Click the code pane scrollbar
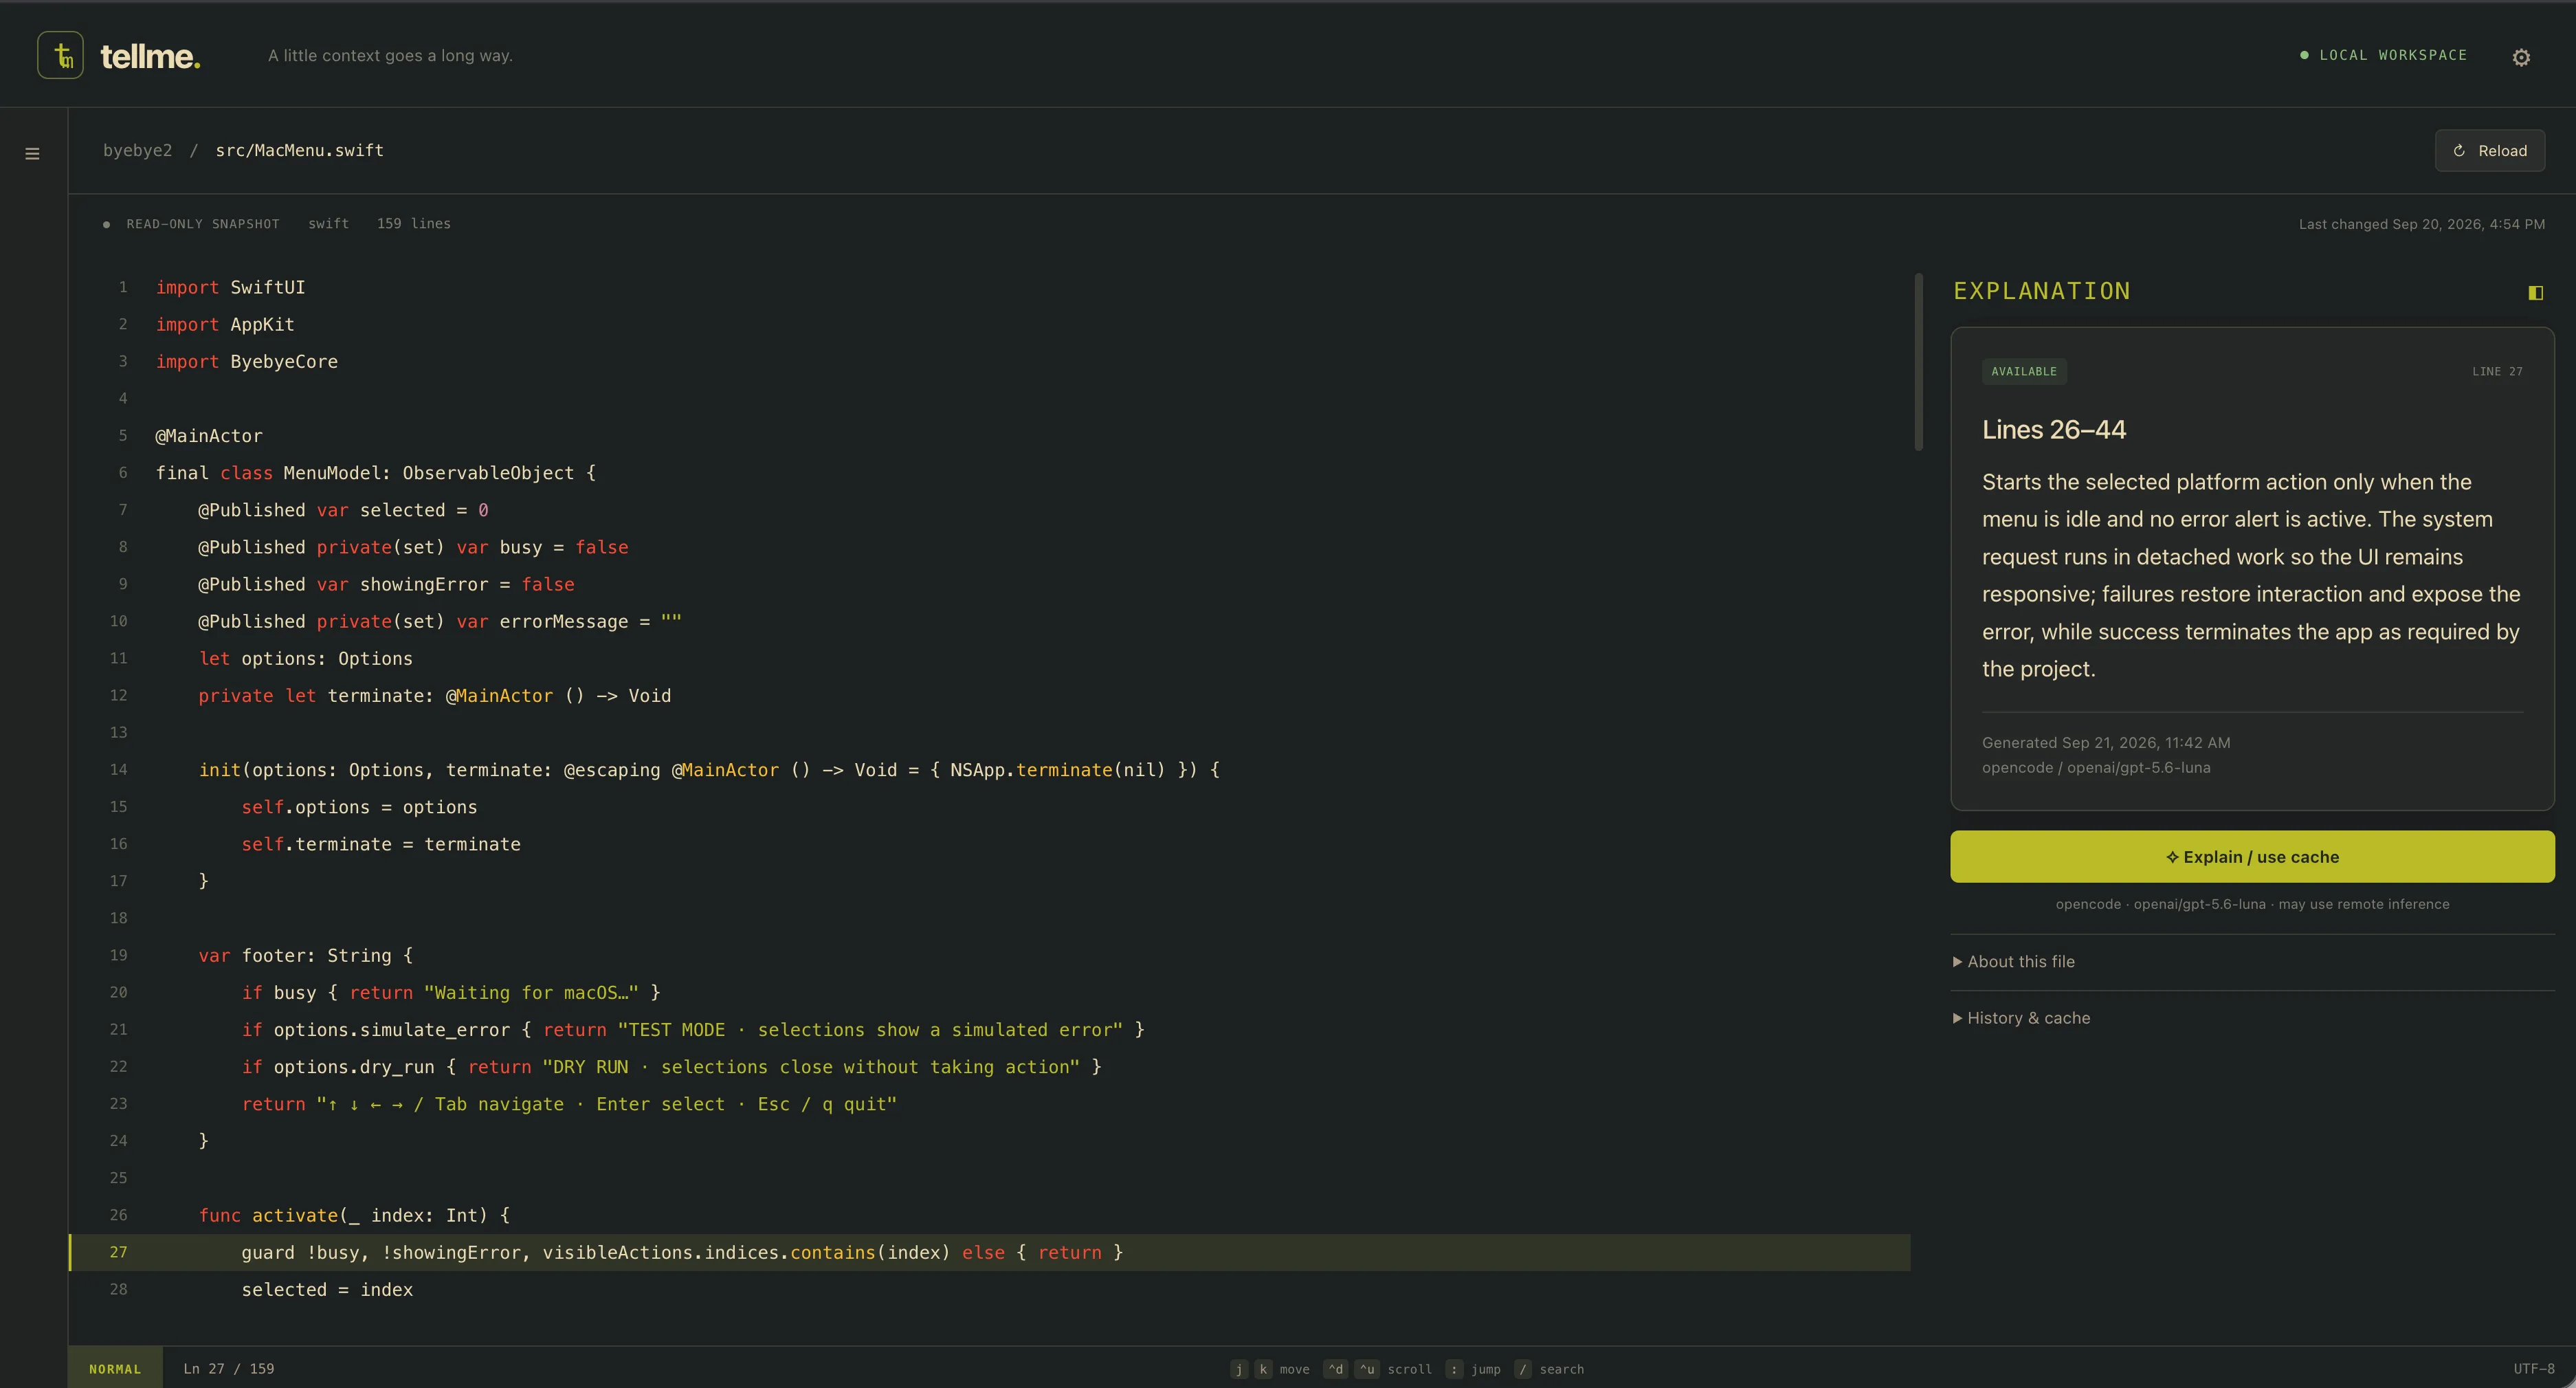2576x1388 pixels. tap(1918, 362)
